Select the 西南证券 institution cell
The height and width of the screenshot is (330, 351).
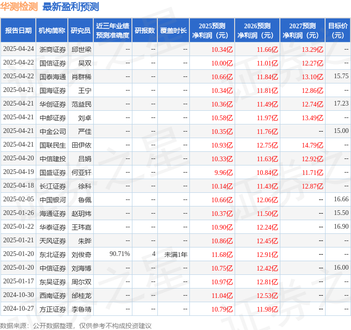53,296
